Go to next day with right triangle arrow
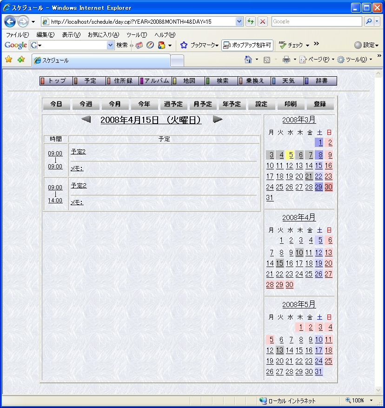The image size is (385, 408). 218,120
